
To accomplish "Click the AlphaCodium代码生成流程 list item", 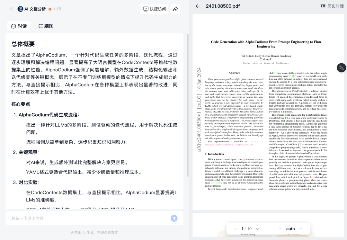I will (48, 115).
